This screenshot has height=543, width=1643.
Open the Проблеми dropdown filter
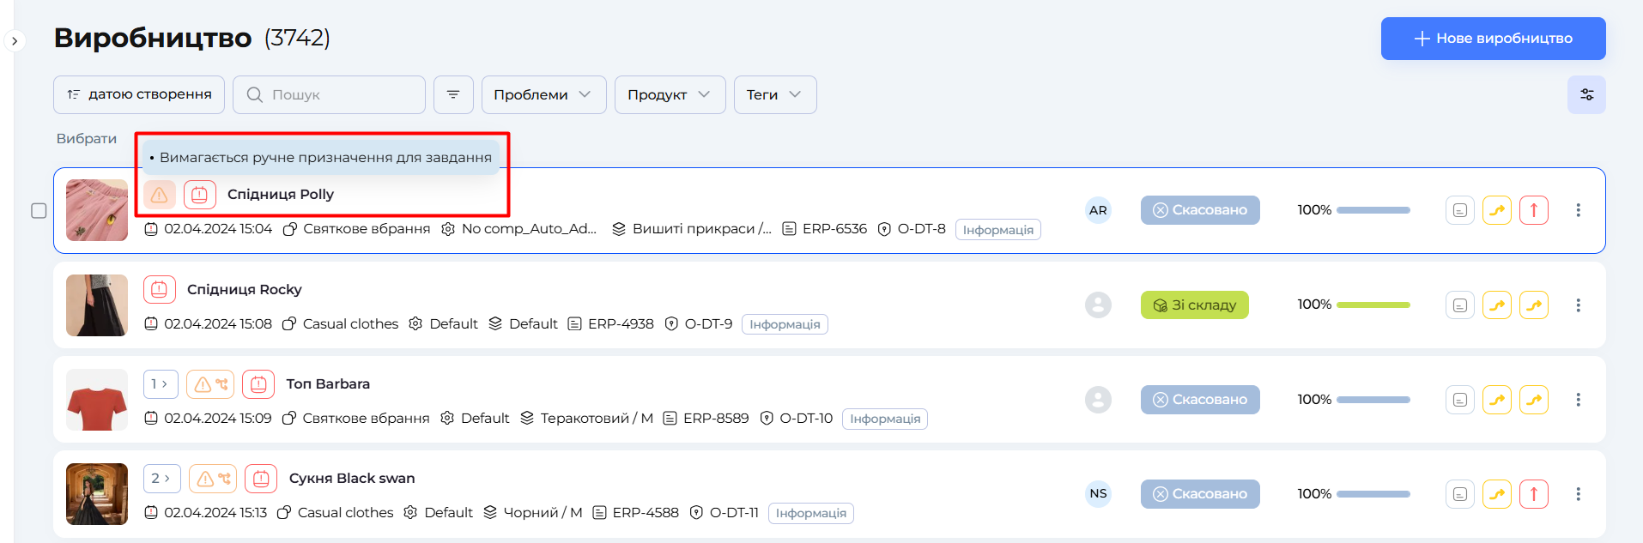[543, 94]
